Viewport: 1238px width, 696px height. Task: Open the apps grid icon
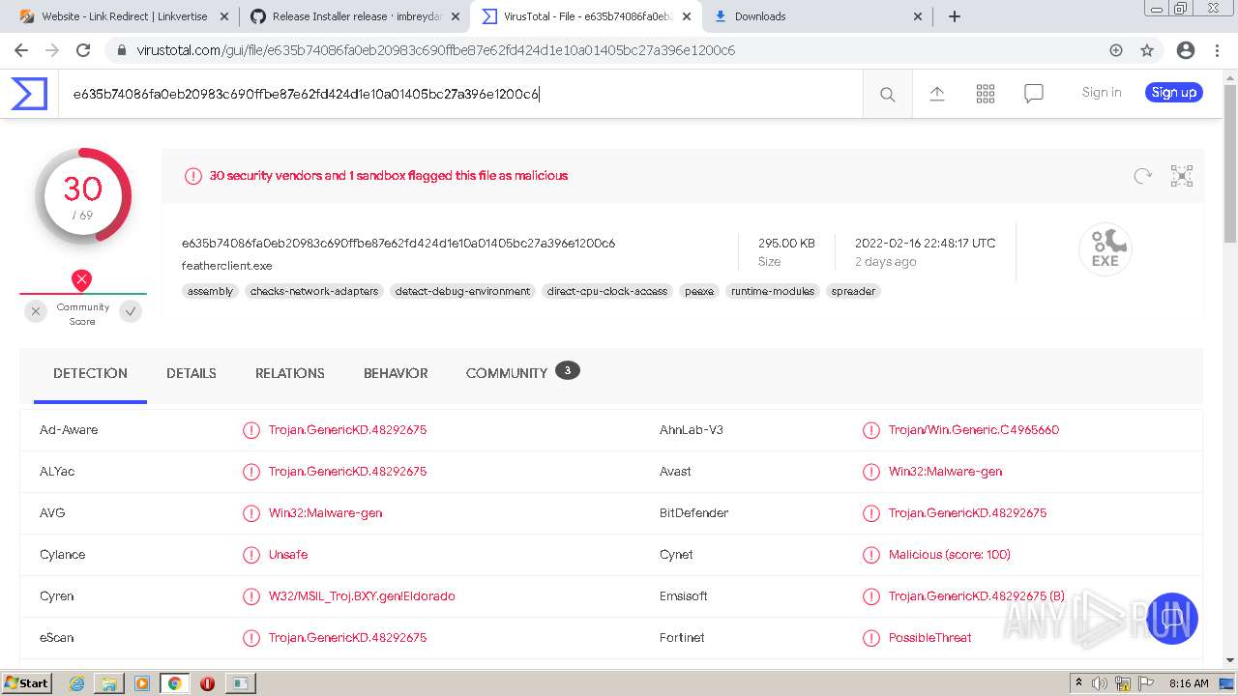click(986, 94)
